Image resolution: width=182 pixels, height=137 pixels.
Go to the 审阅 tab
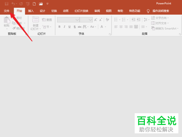click(97, 11)
